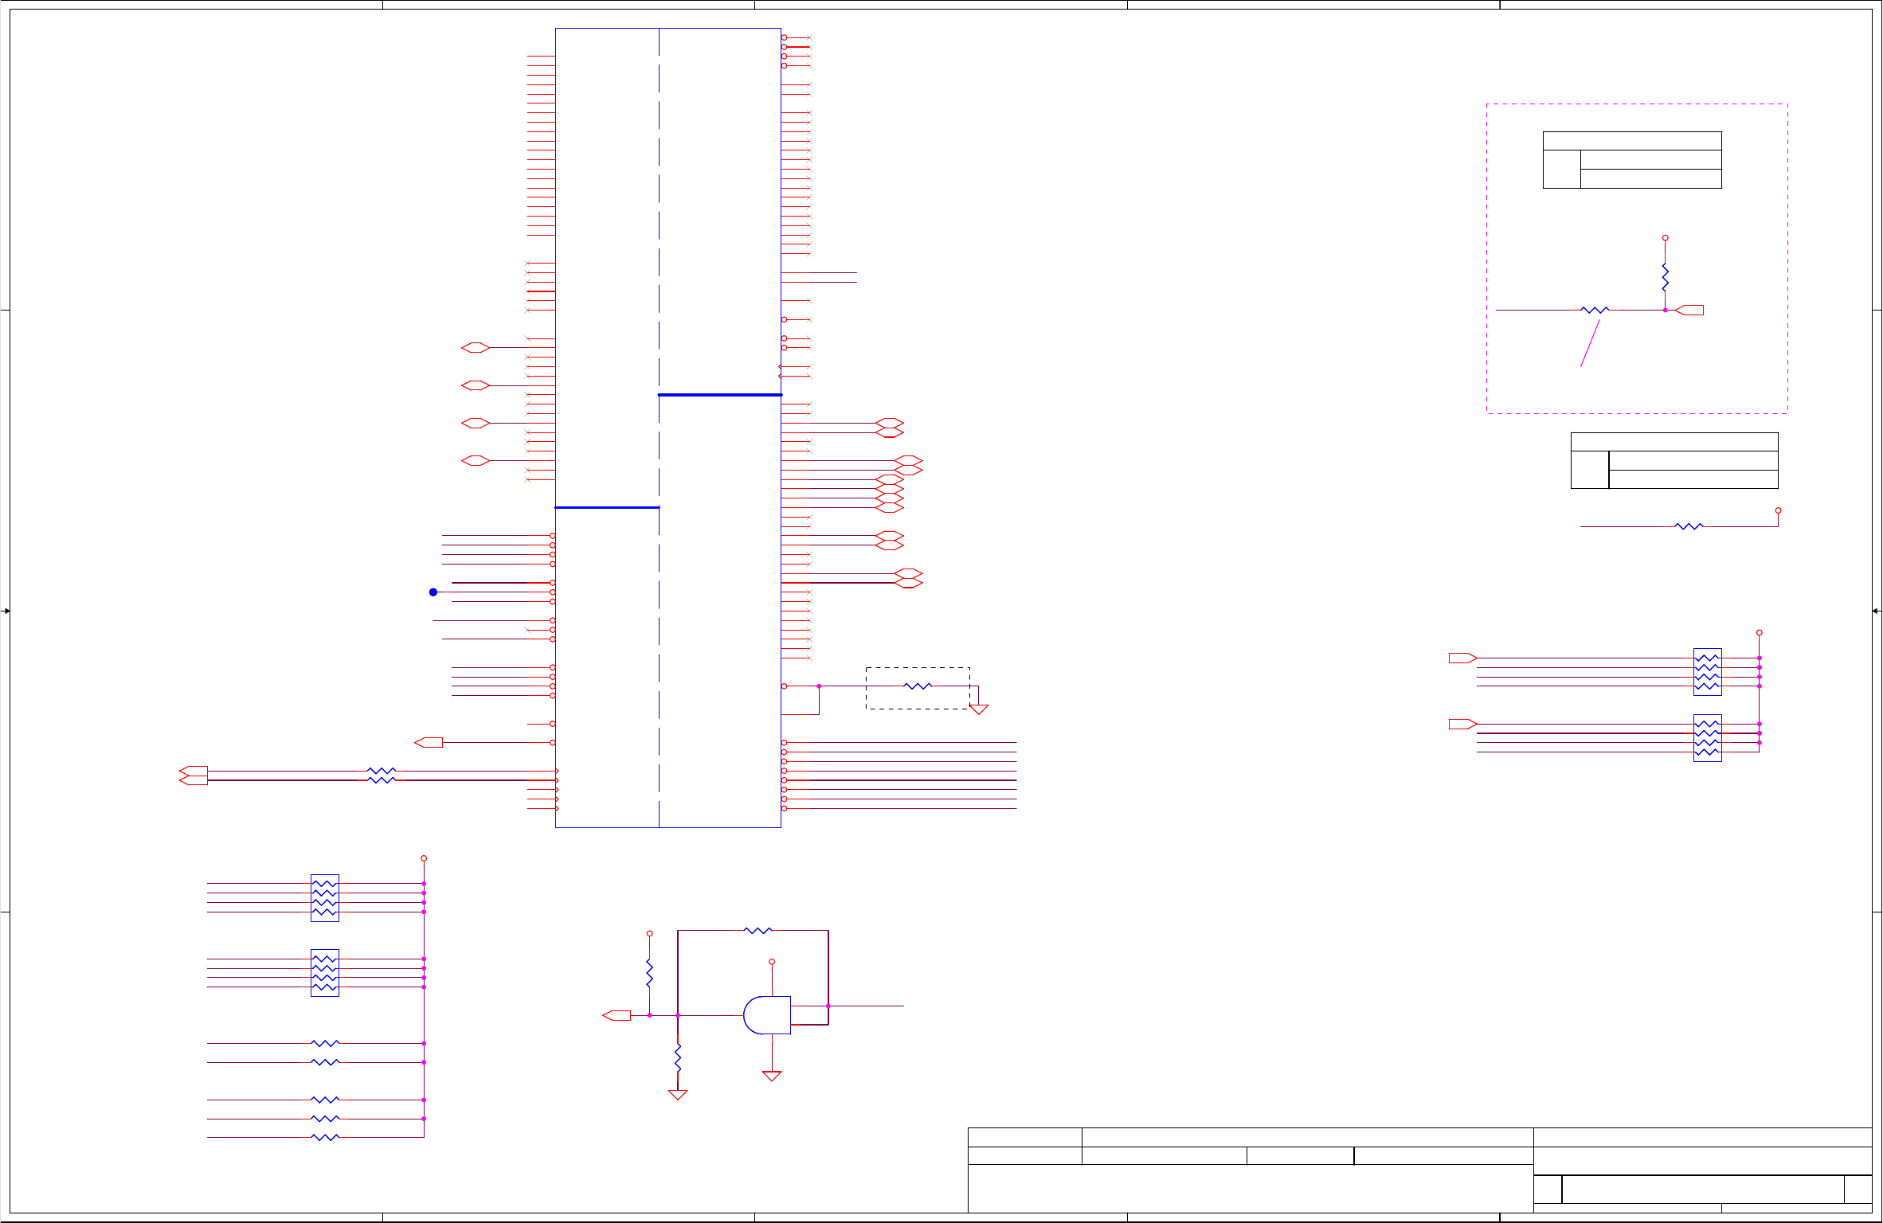Click the upper series resistor left of the IC
Image resolution: width=1883 pixels, height=1223 pixels.
(381, 771)
